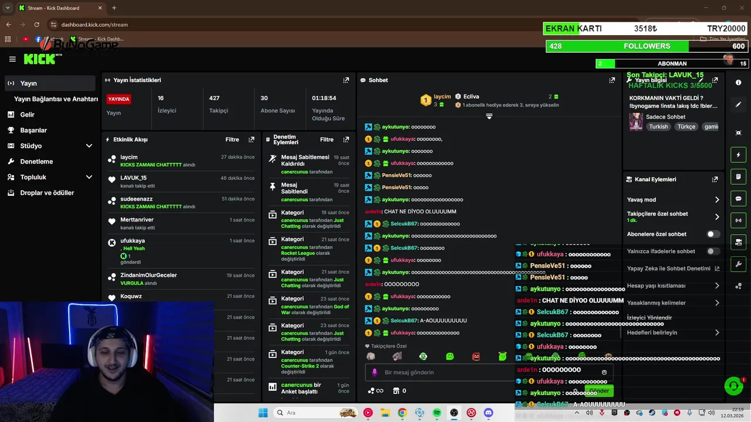Toggle Yalnızca ifadelerle sohbet switch
The image size is (751, 422).
[x=713, y=251]
